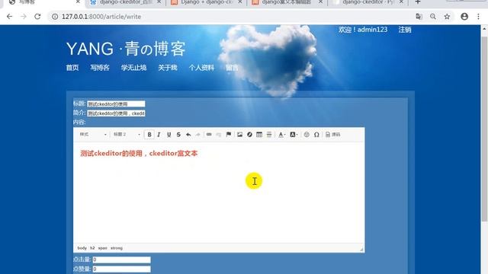Screen dimensions: 488x274
Task: Open the browser zoom indicator icon
Action: click(x=433, y=17)
